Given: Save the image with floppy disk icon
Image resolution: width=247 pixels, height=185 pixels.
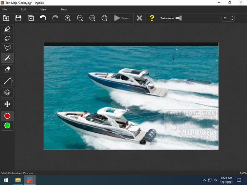Looking at the screenshot, I should pos(18,18).
